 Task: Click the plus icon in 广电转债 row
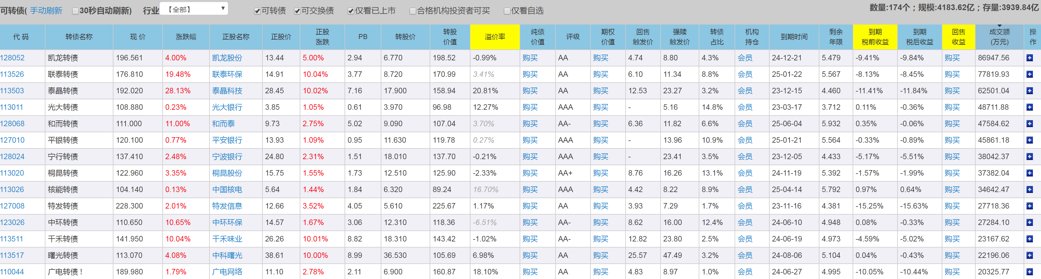pos(1029,272)
